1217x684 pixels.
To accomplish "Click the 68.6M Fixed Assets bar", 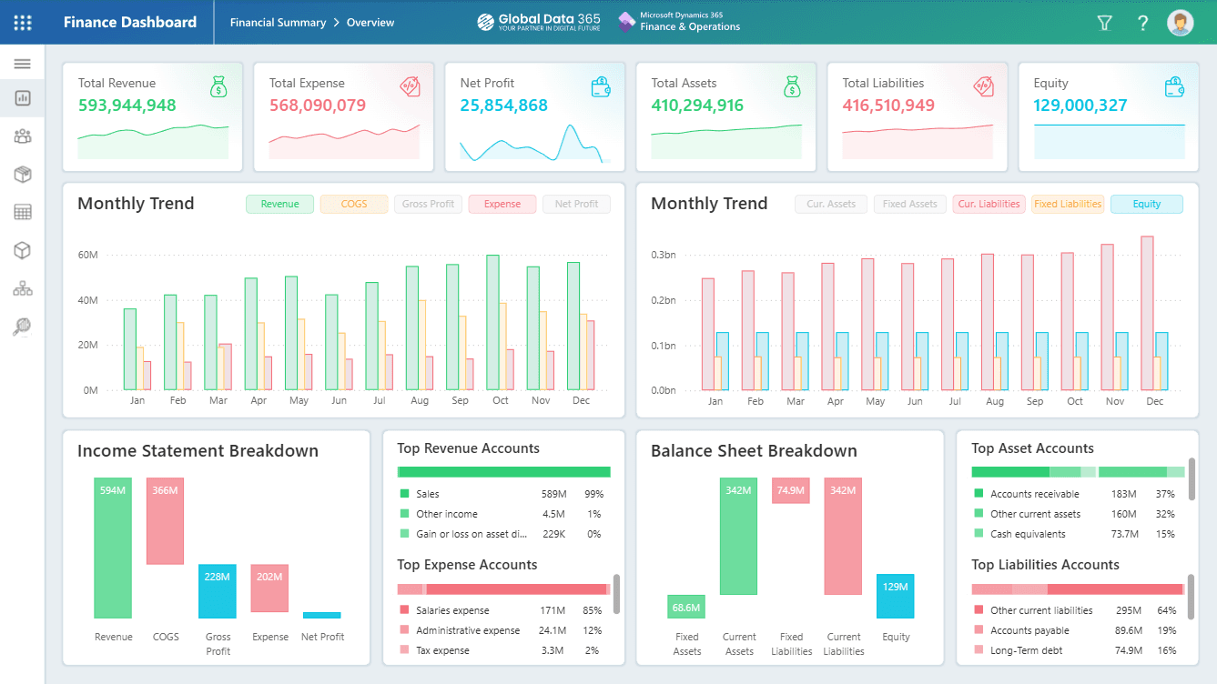I will point(686,607).
